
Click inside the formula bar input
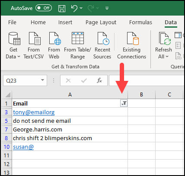(147, 80)
